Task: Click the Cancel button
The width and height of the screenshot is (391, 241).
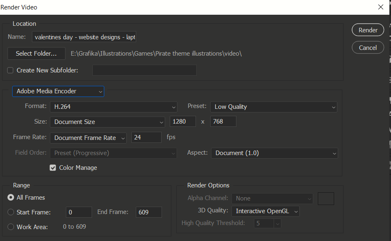Action: (368, 47)
